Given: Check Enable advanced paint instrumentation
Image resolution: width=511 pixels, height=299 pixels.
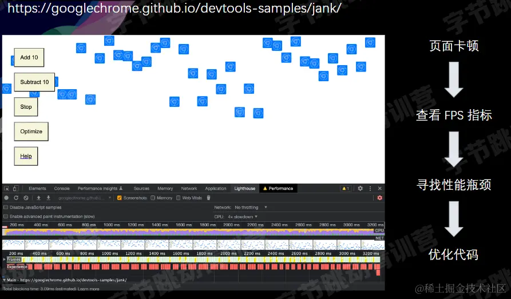Looking at the screenshot, I should (x=6, y=216).
